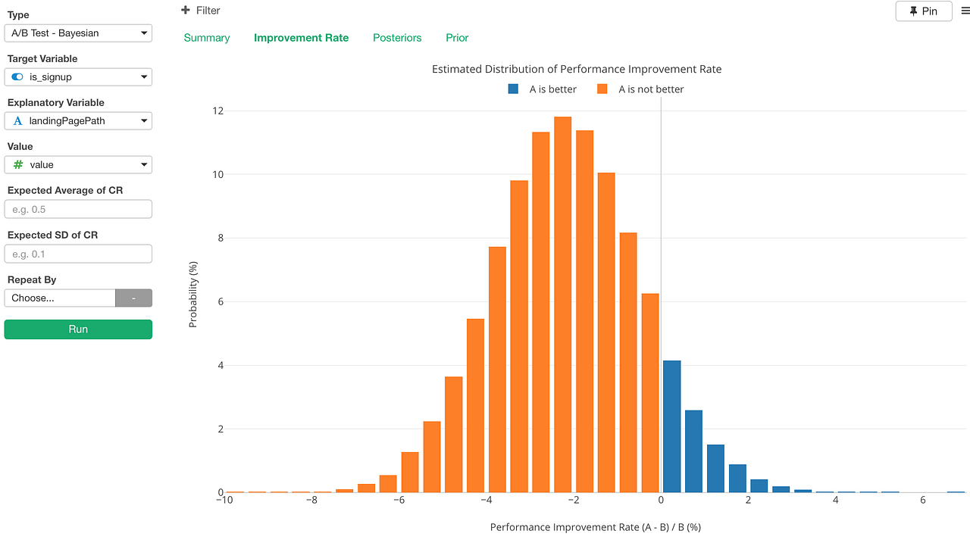The image size is (970, 543).
Task: Open the Target Variable dropdown for is_signup
Action: point(78,76)
